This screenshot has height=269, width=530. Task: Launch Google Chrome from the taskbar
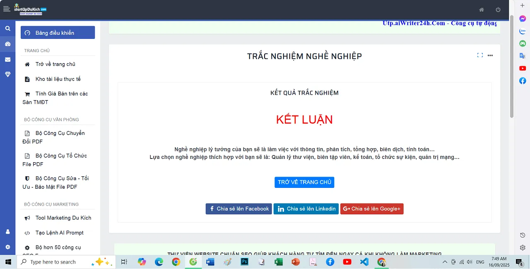[x=176, y=262]
